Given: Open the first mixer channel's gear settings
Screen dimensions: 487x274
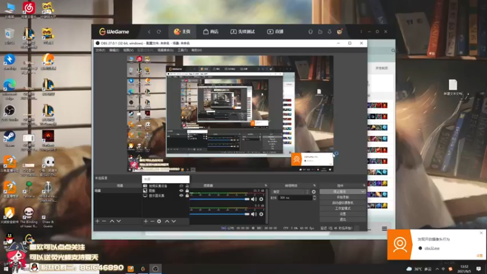Looking at the screenshot, I should (261, 199).
